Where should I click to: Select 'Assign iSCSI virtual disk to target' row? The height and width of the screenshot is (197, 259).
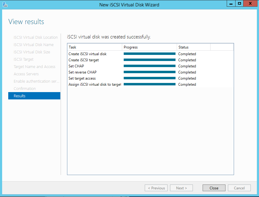[151, 84]
